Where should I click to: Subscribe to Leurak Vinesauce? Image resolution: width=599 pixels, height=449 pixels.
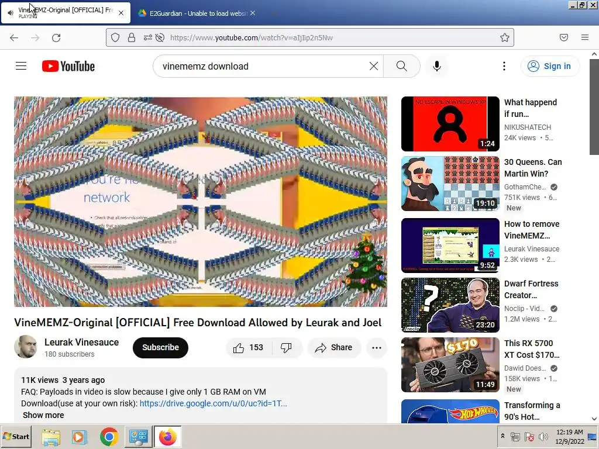tap(160, 347)
